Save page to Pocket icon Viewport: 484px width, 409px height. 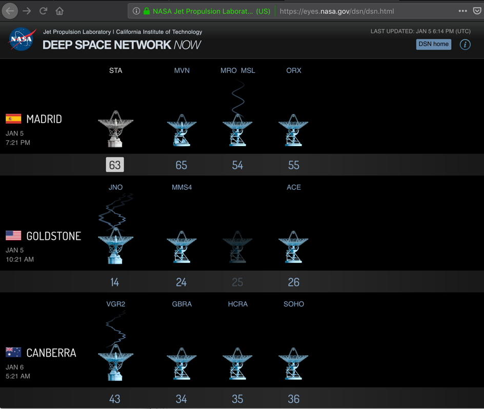477,11
